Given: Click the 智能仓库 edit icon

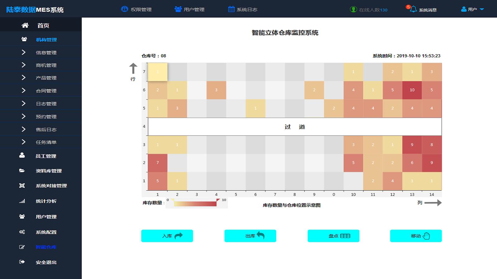Looking at the screenshot, I should [22, 247].
